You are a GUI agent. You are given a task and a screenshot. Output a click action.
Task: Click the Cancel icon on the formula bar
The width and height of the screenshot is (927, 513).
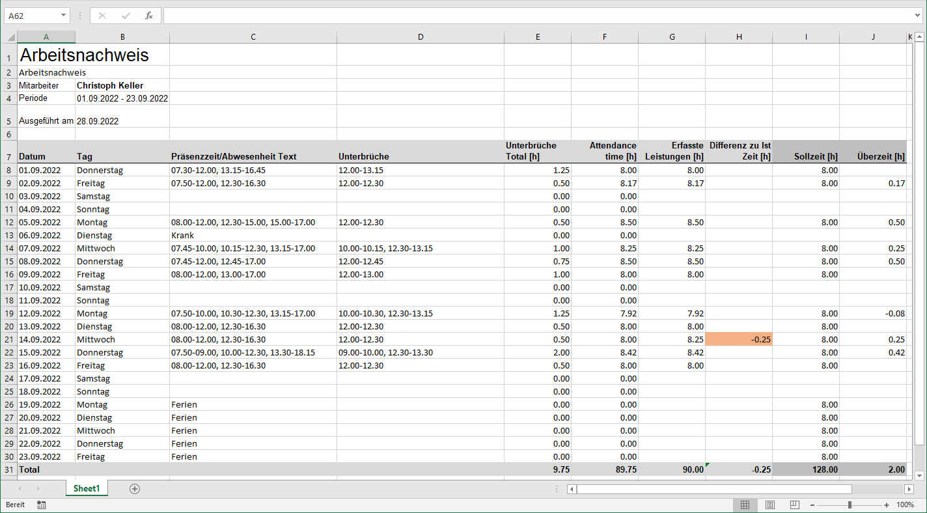point(102,15)
